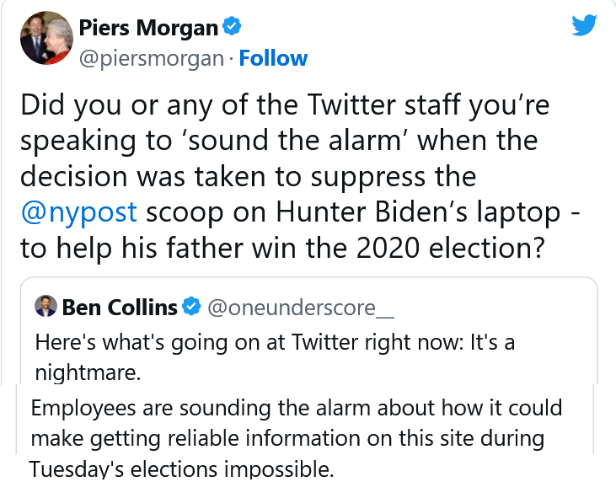Image resolution: width=616 pixels, height=498 pixels.
Task: Click Piers Morgan's blue verified badge
Action: point(232,28)
